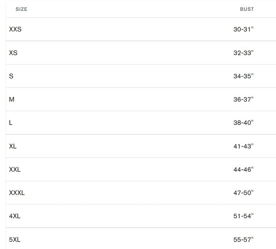
Task: Click the L size label
Action: point(11,123)
